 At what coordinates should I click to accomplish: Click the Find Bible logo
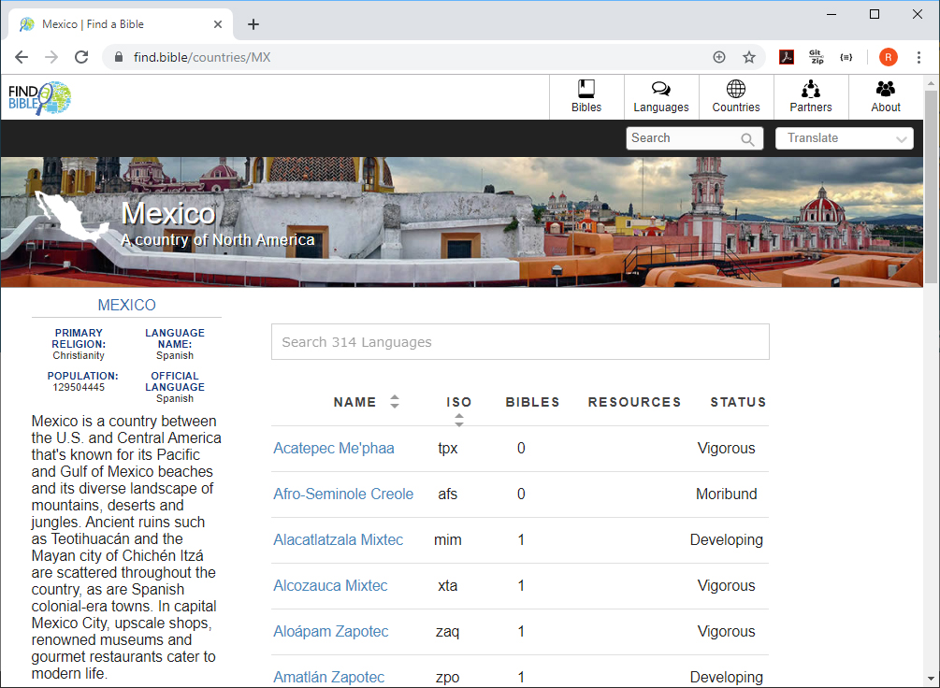39,98
